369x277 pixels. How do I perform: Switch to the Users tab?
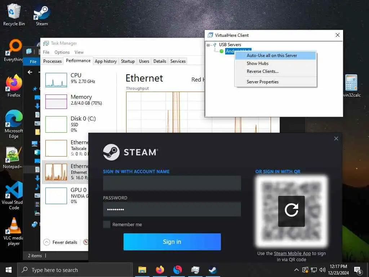click(x=144, y=61)
